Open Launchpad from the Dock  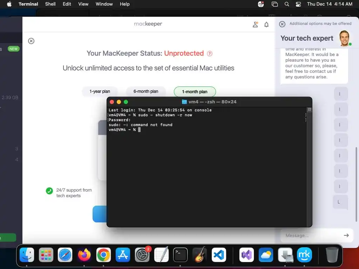tap(46, 255)
